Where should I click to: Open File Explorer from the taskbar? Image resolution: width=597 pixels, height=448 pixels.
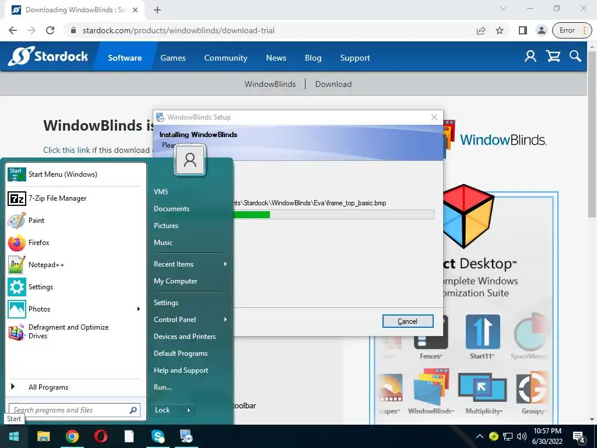(x=43, y=436)
